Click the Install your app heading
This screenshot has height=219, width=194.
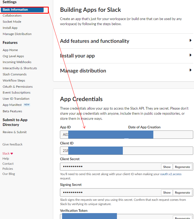pyautogui.click(x=77, y=56)
